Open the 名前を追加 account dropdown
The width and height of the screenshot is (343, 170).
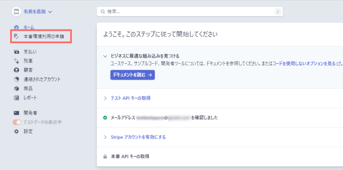click(38, 12)
